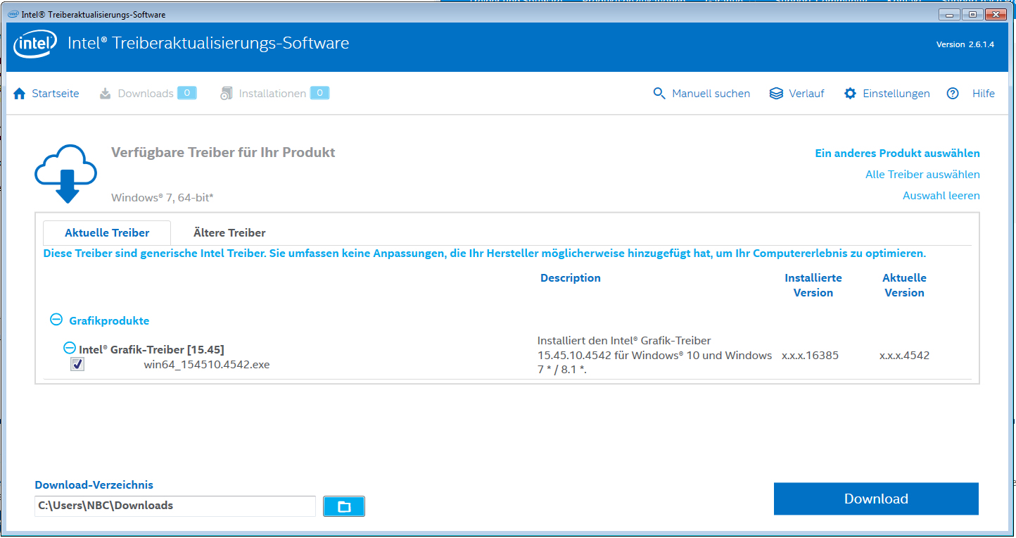
Task: Click the Description column header
Action: click(x=571, y=278)
